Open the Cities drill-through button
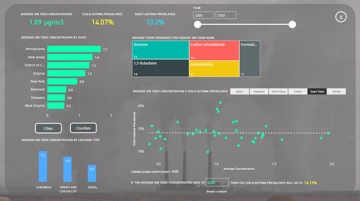The height and width of the screenshot is (201, 360). (x=48, y=128)
